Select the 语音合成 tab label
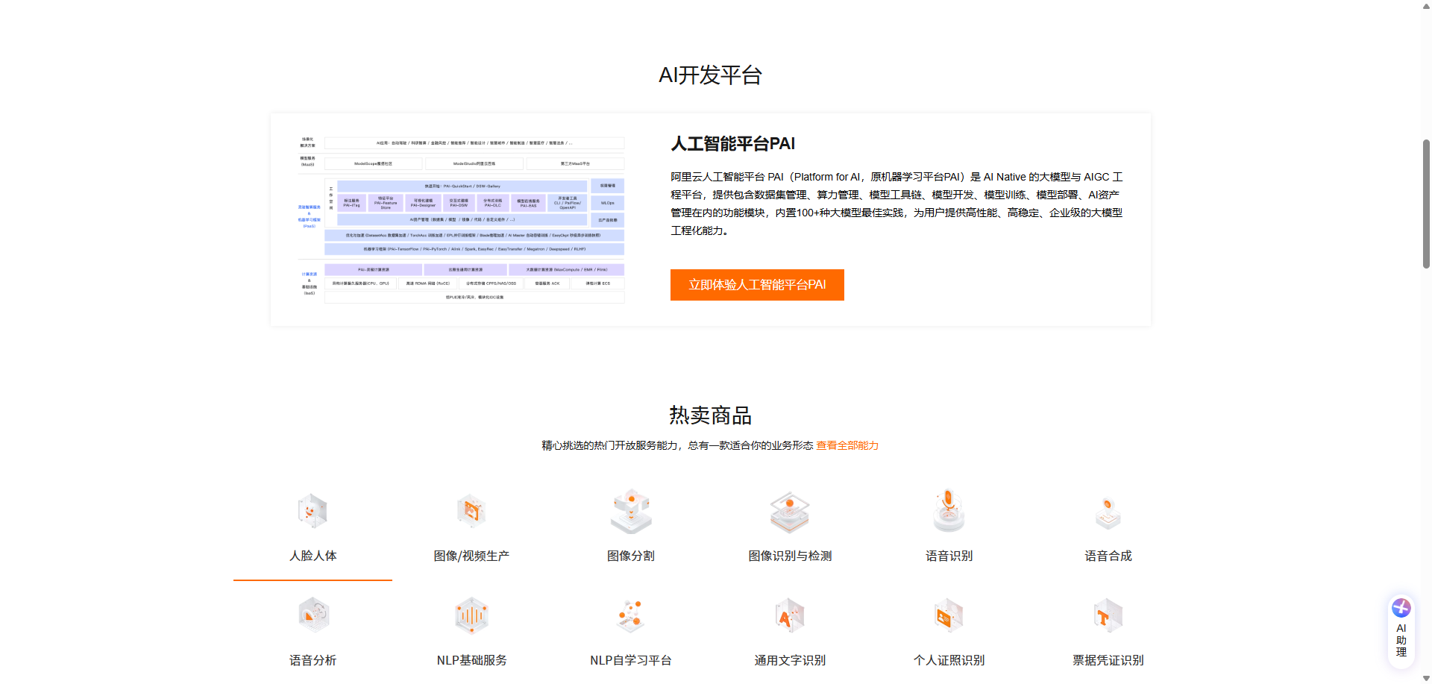 (x=1108, y=556)
